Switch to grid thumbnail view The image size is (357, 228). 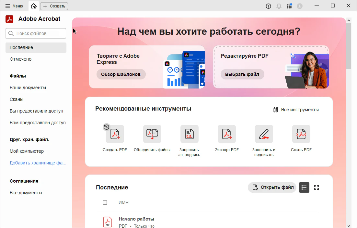pyautogui.click(x=317, y=187)
